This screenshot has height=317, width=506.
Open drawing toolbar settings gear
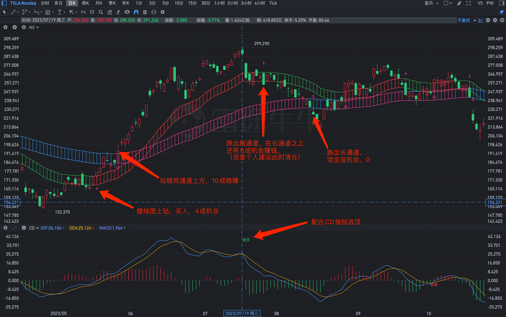tap(162, 12)
